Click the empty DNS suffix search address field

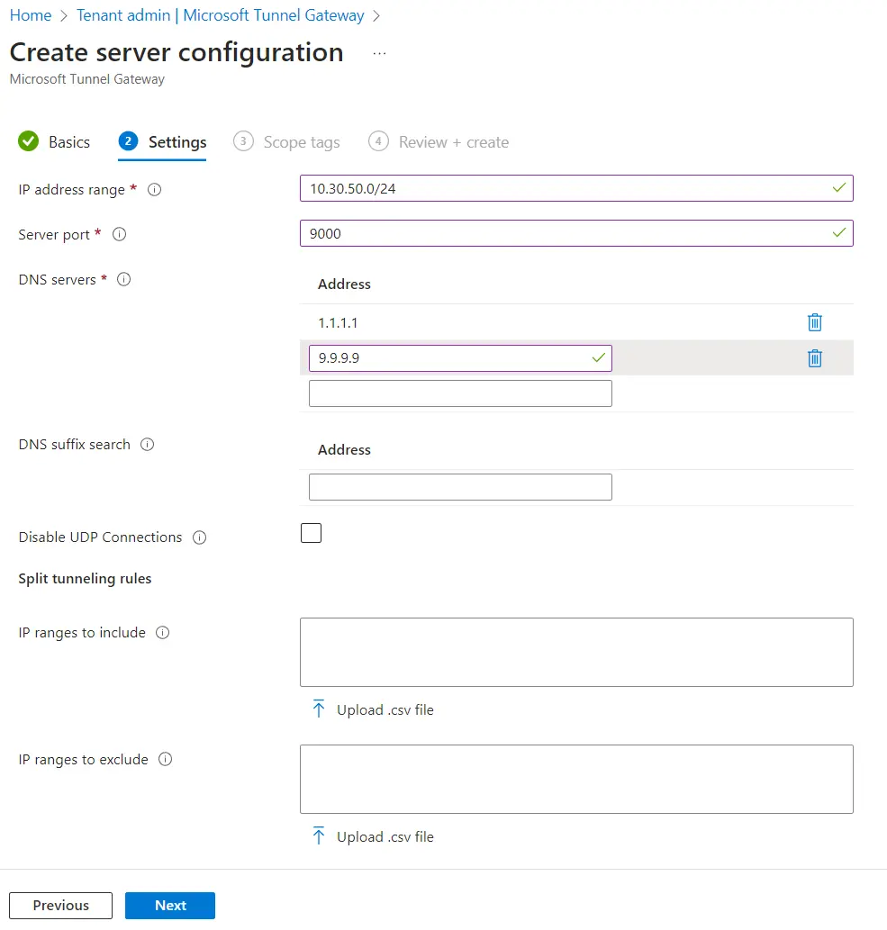click(460, 487)
